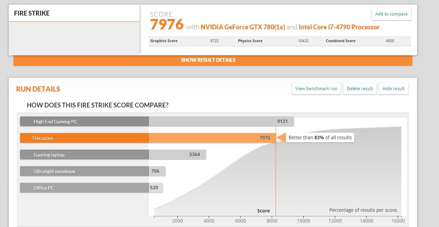Click Physics Score value 10432
This screenshot has height=227, width=439.
pyautogui.click(x=303, y=41)
